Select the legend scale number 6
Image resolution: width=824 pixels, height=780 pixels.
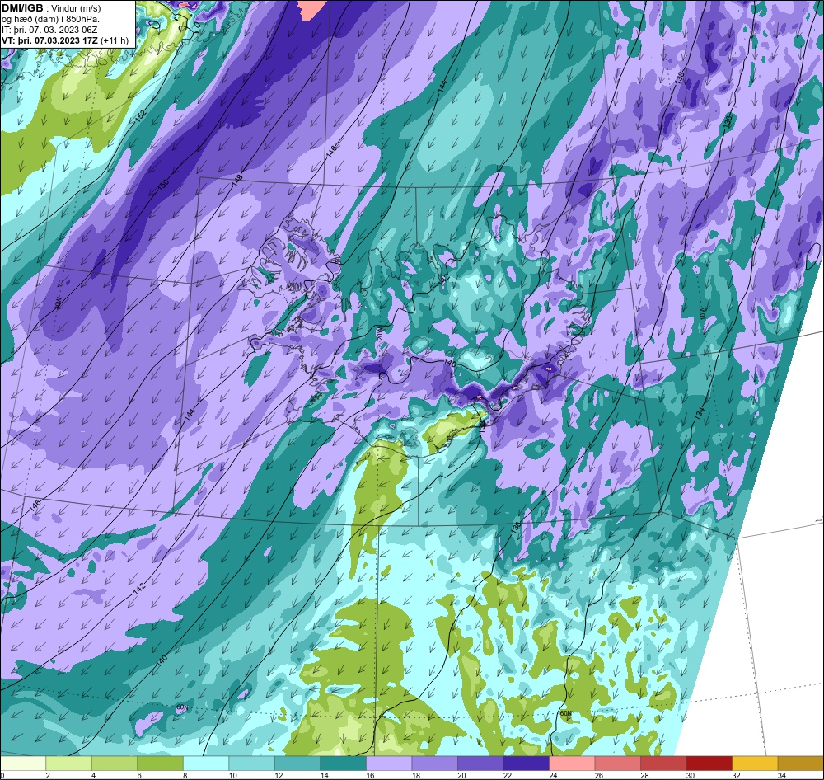(138, 775)
